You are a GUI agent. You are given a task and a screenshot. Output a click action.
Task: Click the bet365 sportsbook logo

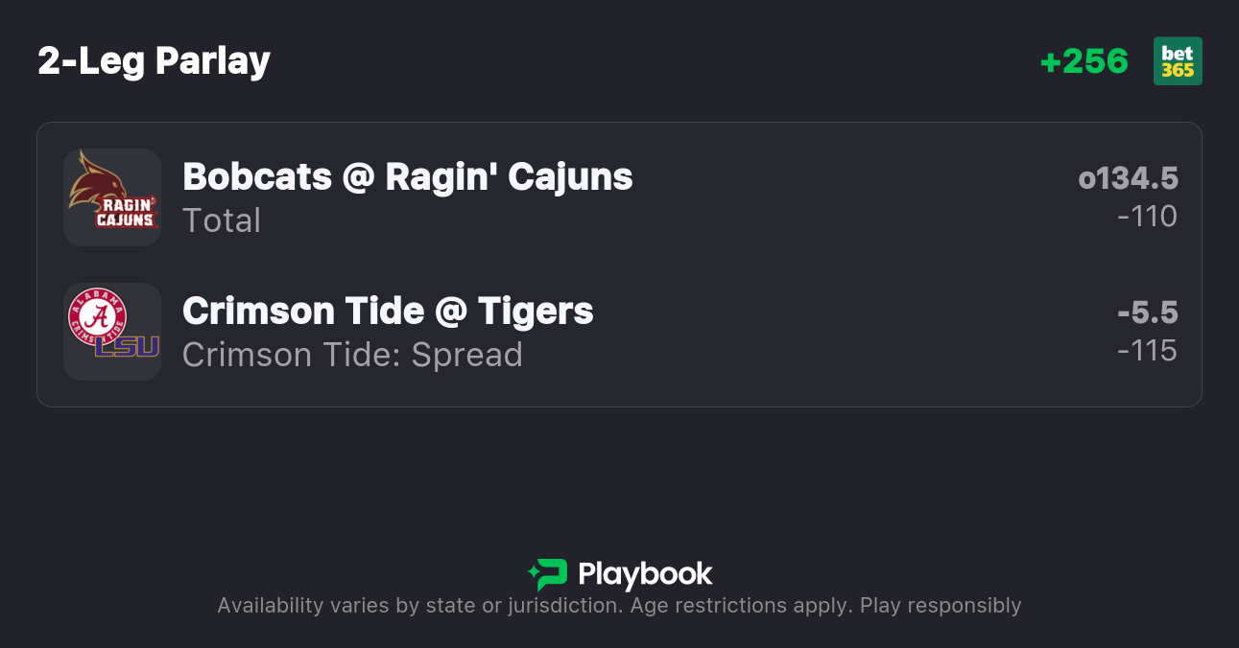point(1178,61)
